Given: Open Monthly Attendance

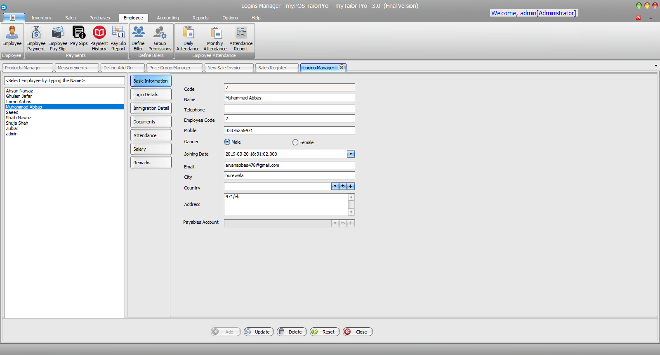Looking at the screenshot, I should coord(215,38).
